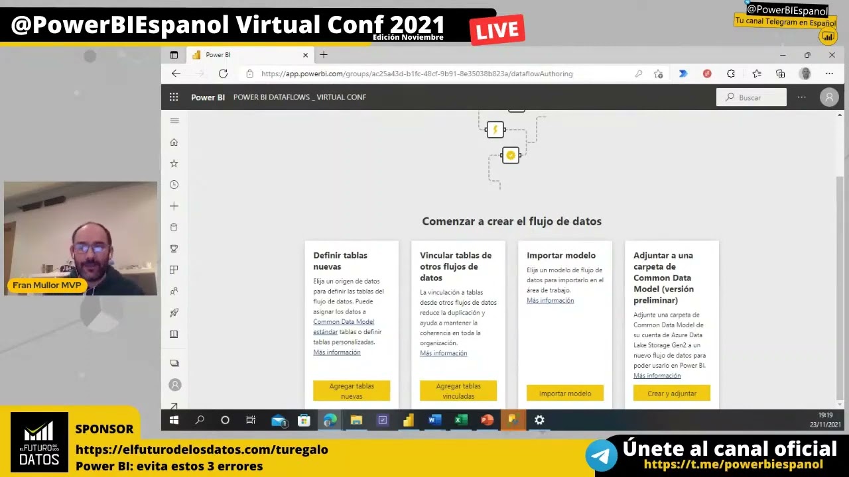Click the Crear y adjuntar button
Viewport: 849px width, 477px height.
(x=672, y=394)
